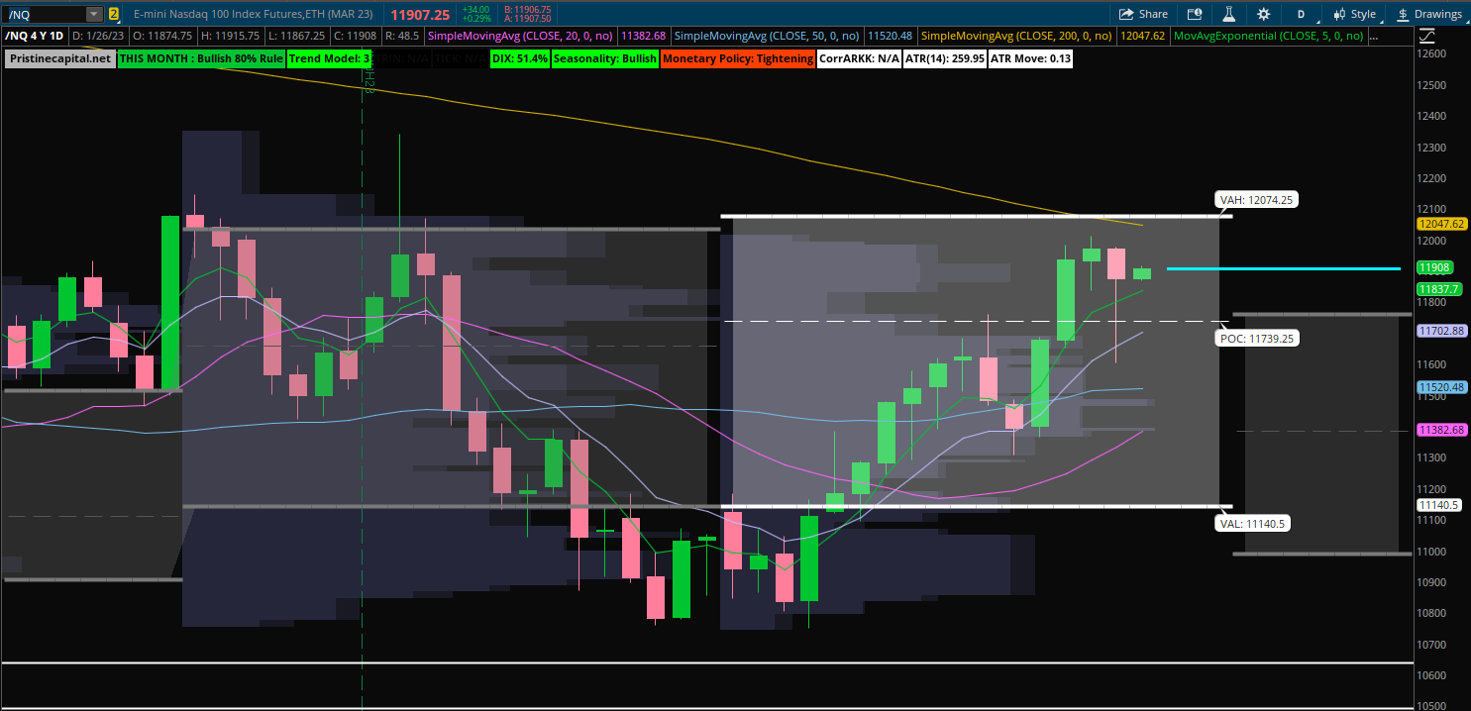
Task: Click the Edit Studies beaker icon
Action: [x=1229, y=14]
